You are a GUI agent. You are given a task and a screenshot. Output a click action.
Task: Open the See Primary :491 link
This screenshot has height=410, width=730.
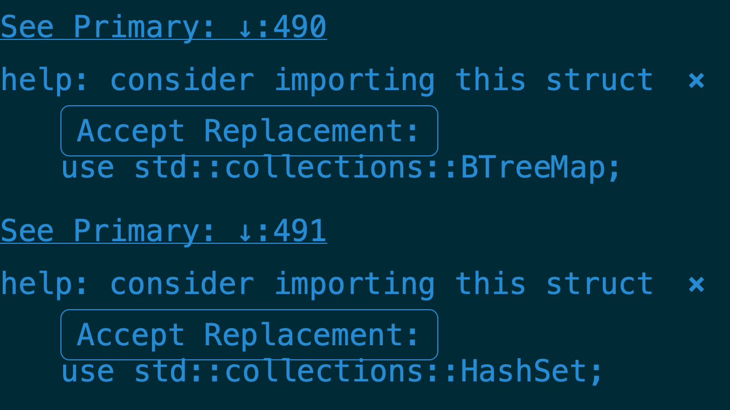pyautogui.click(x=163, y=231)
